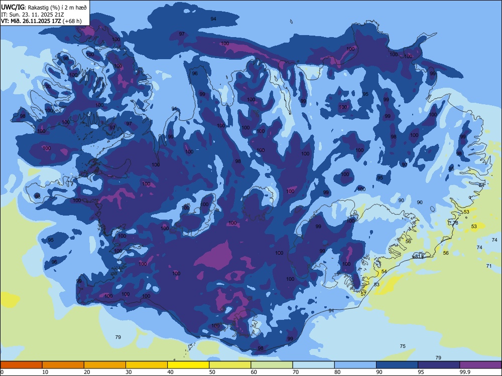Click the '83' humidity value on the map
Image resolution: width=502 pixels, height=376 pixels.
(376, 284)
